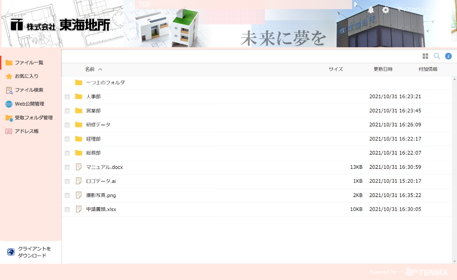457x280 pixels.
Task: Click the Web公開管理 globe icon
Action: pyautogui.click(x=9, y=104)
